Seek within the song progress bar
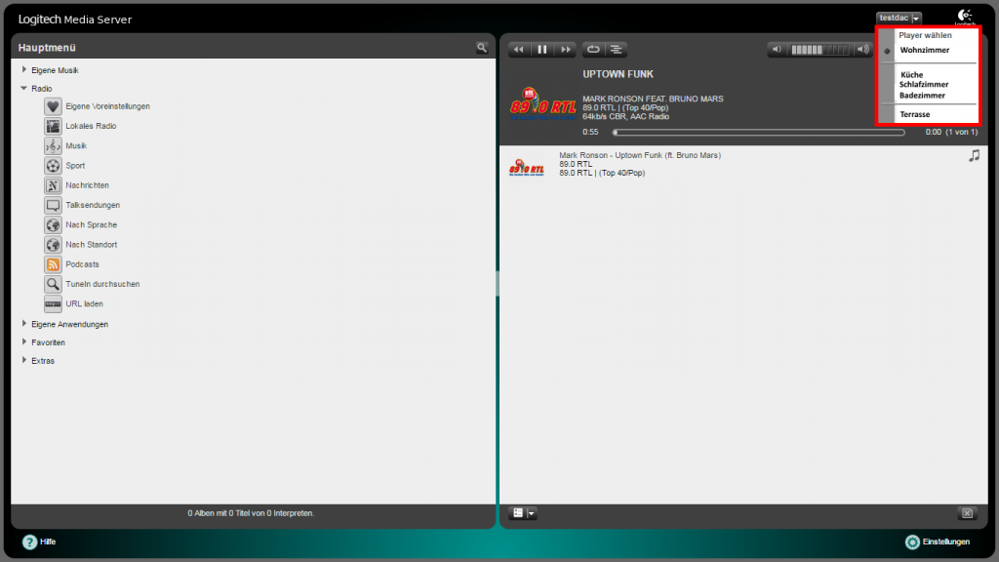The height and width of the screenshot is (562, 999). (x=758, y=133)
